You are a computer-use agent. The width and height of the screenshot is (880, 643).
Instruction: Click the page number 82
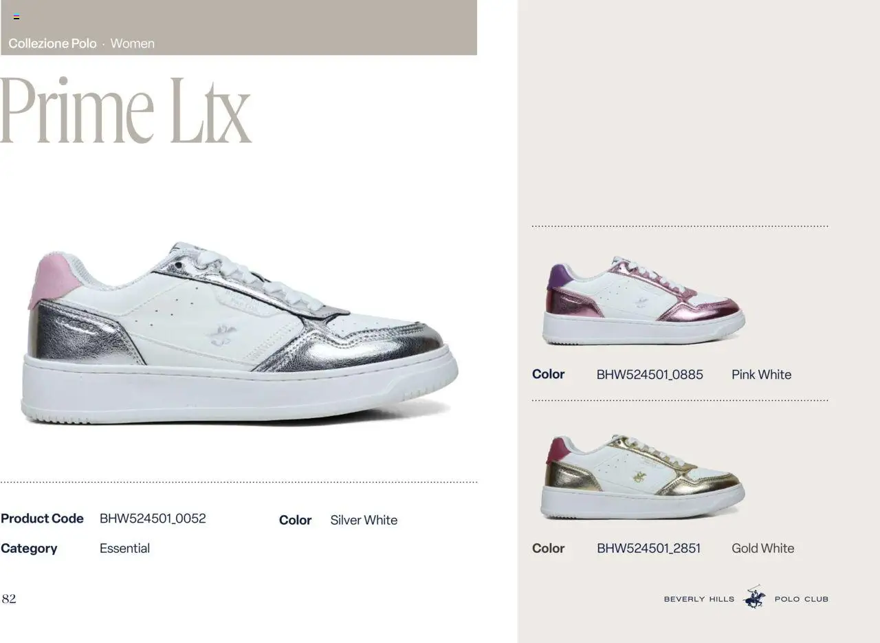[x=9, y=598]
